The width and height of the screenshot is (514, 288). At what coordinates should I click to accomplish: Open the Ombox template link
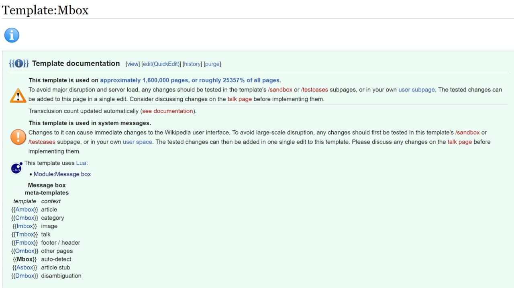[x=24, y=251]
